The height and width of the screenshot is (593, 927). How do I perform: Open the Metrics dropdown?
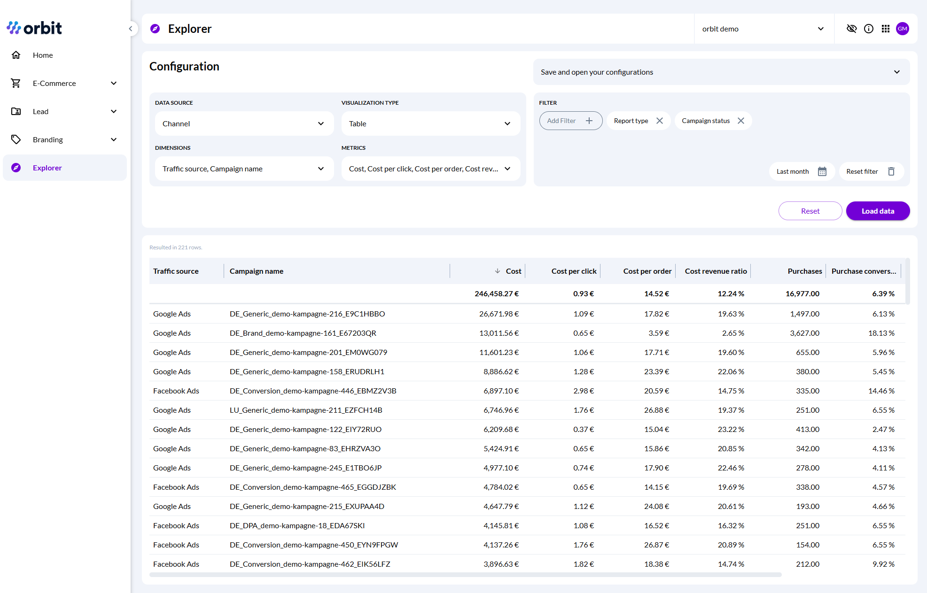pyautogui.click(x=430, y=169)
